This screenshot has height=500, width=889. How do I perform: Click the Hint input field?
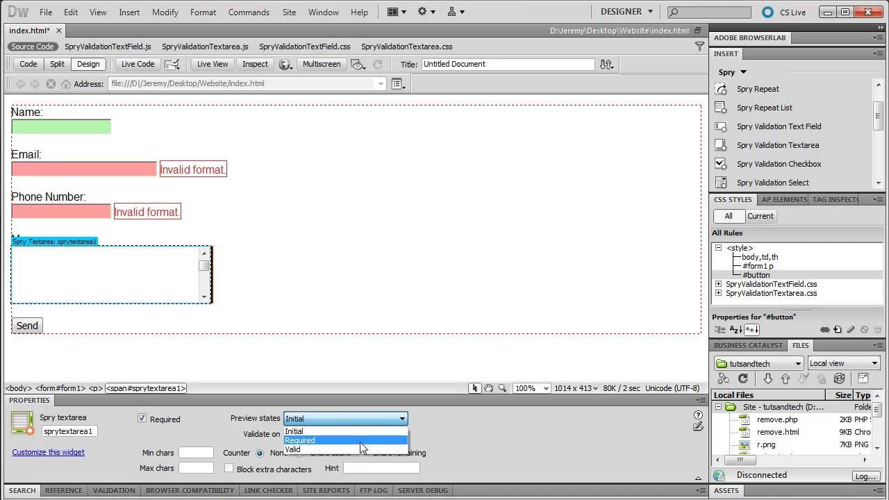381,468
